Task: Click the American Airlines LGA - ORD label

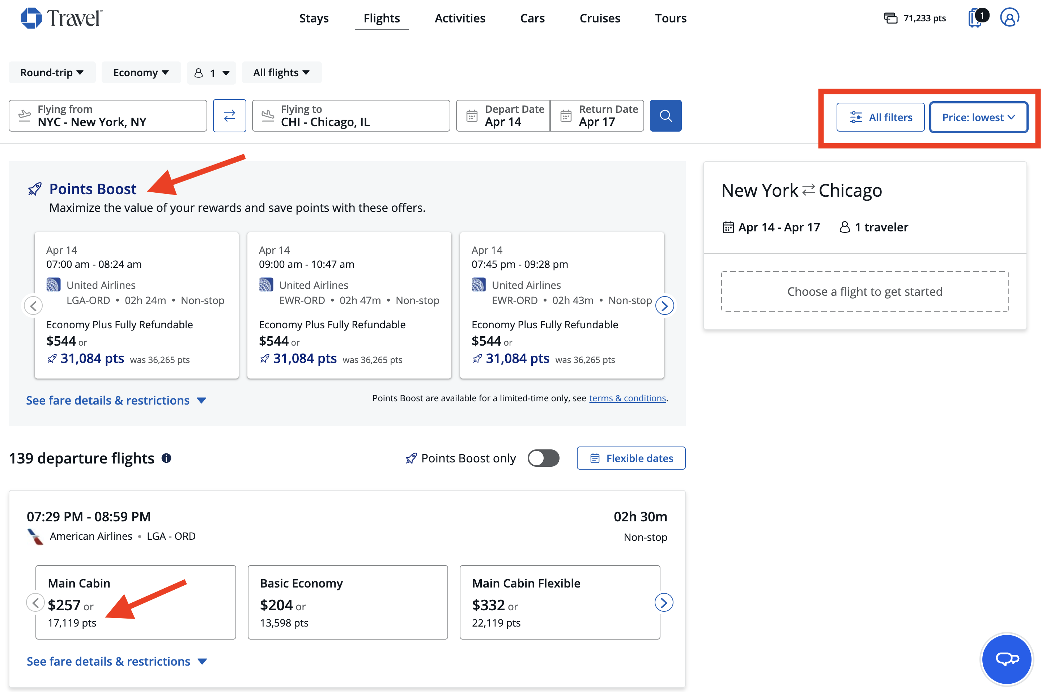Action: pyautogui.click(x=122, y=536)
